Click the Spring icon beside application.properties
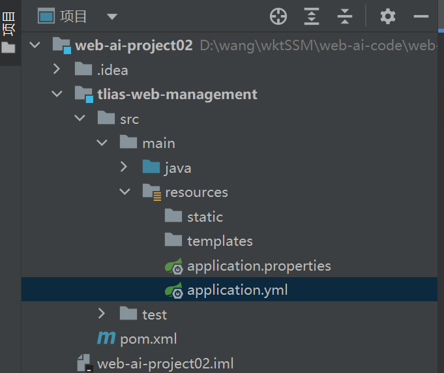Viewport: 444px width, 373px height. pos(173,266)
